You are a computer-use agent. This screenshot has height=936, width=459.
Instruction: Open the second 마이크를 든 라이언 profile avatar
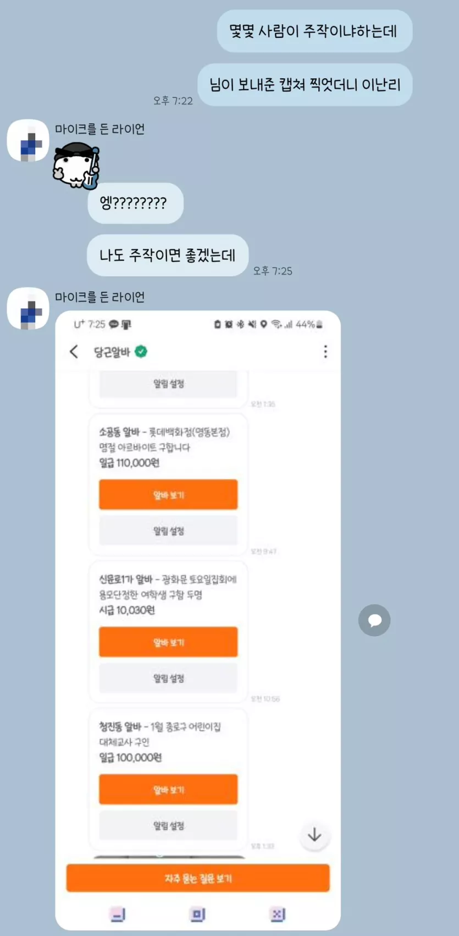coord(27,308)
